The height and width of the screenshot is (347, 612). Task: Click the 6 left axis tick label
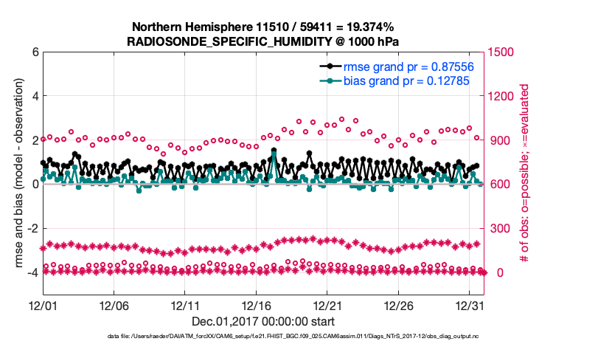tap(34, 52)
